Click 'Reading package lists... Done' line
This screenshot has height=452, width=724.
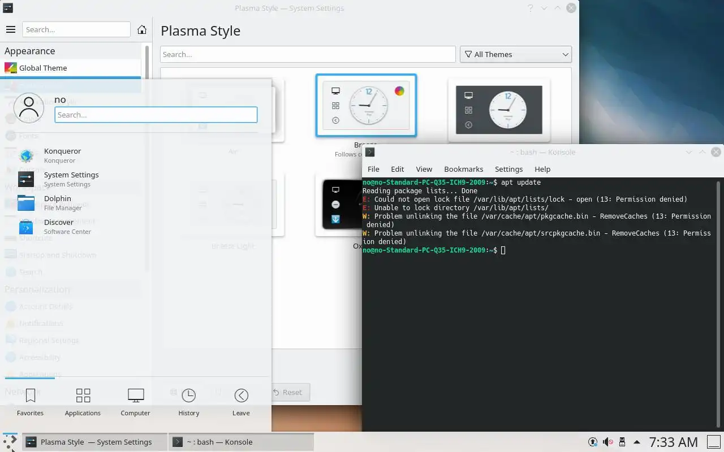tap(420, 191)
